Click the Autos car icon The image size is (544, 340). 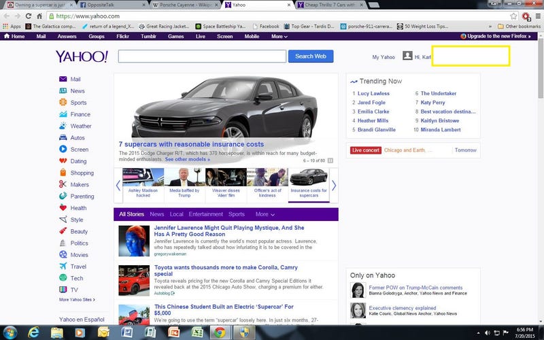click(63, 137)
